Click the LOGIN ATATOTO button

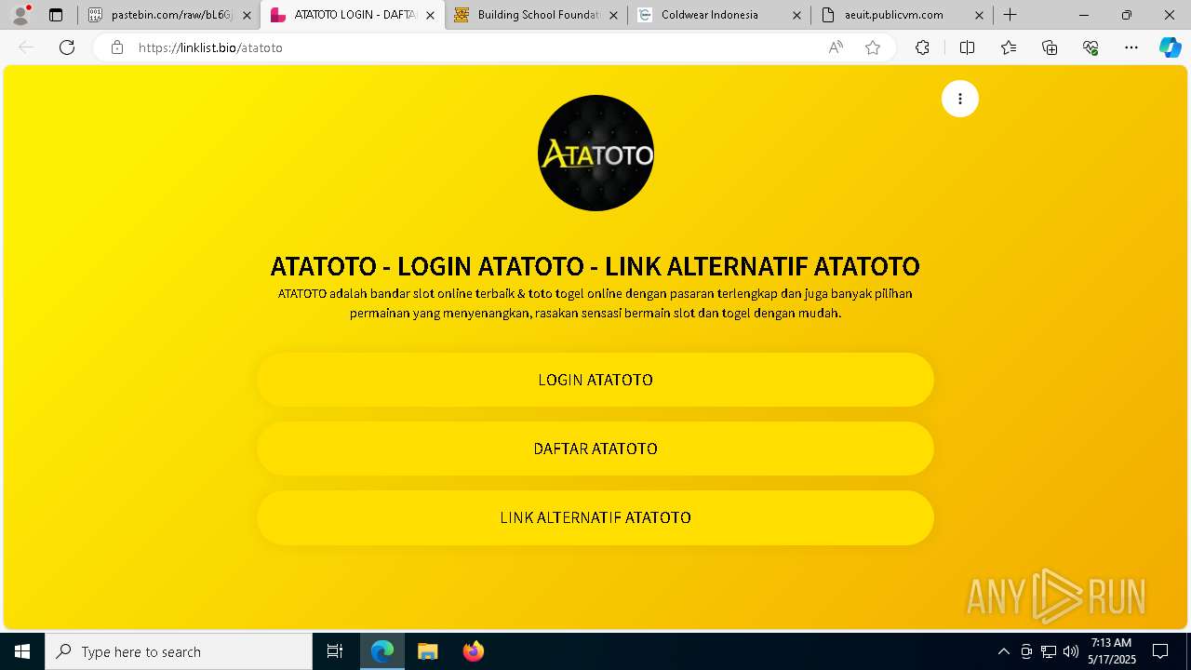coord(595,380)
